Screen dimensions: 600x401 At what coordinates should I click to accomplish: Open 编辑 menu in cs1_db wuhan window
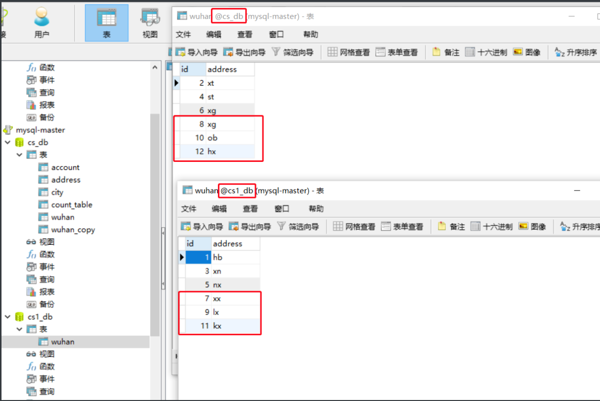[219, 209]
